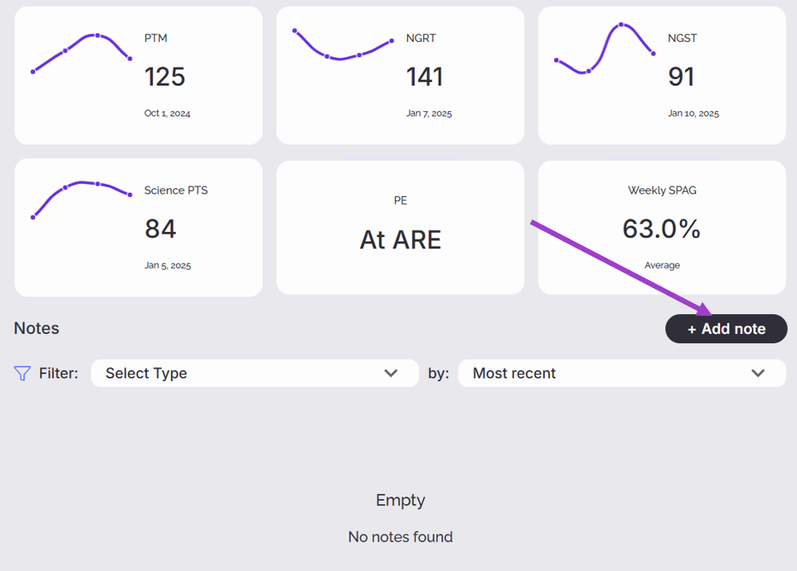Screen dimensions: 797x571
Task: Open the Most recent sort dropdown
Action: pos(622,373)
